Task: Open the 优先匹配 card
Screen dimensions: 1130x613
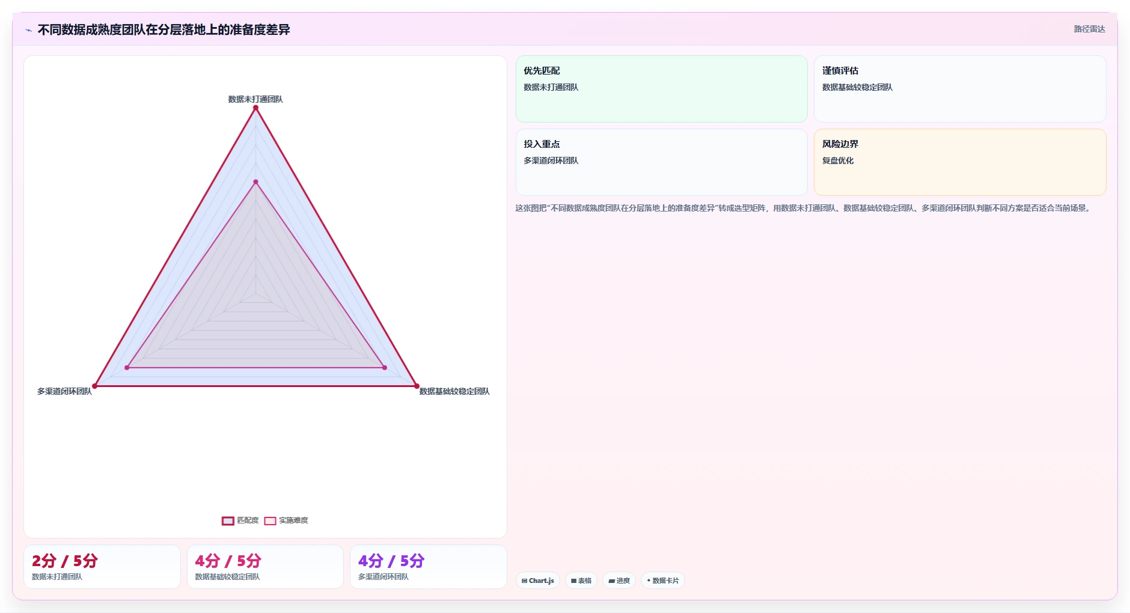Action: point(661,89)
